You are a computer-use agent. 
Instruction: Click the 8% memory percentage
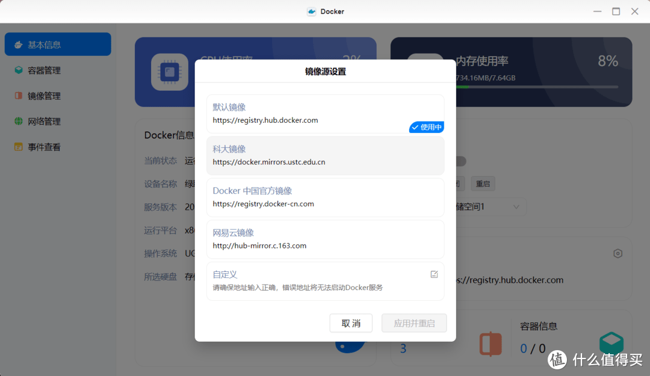point(608,61)
